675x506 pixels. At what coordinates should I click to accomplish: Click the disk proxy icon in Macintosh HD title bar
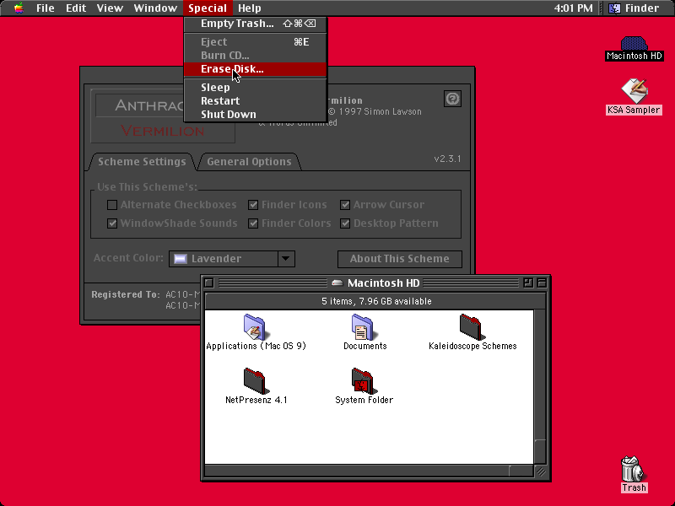click(x=337, y=283)
